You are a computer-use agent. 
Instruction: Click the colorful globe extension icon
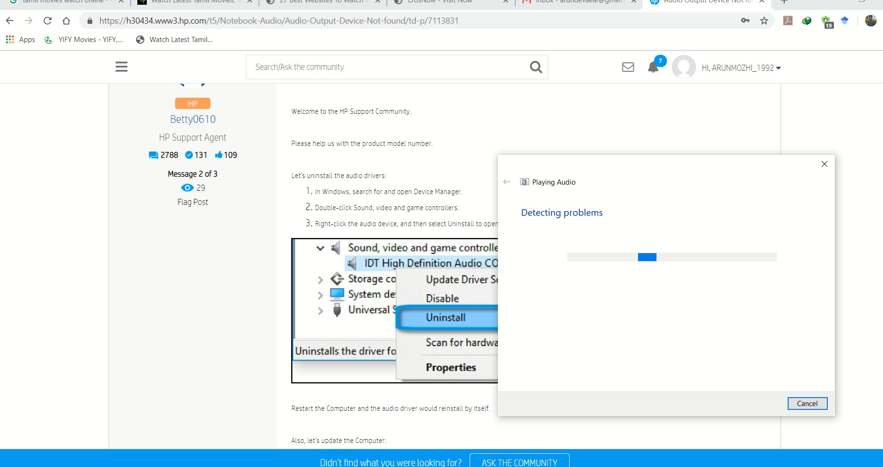[807, 21]
